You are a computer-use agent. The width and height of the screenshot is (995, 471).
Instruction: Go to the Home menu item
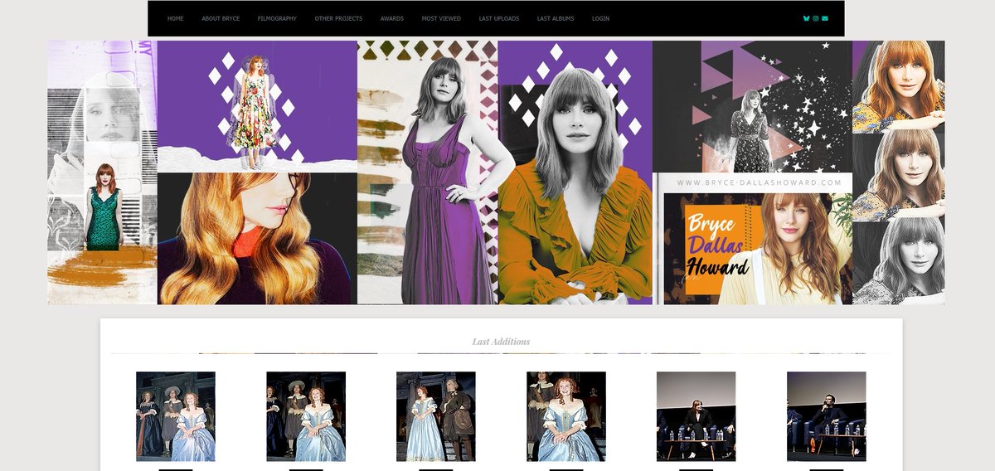tap(175, 18)
